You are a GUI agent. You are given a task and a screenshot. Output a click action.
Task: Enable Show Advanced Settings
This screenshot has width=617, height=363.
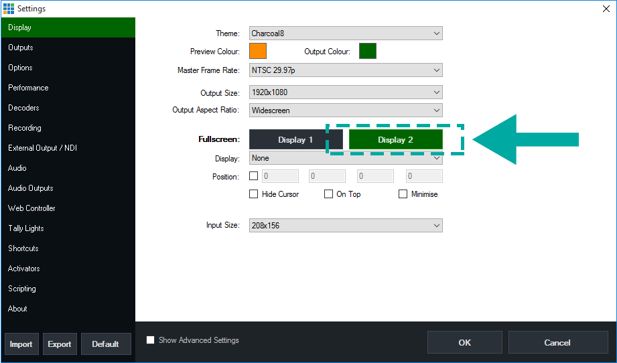click(151, 340)
